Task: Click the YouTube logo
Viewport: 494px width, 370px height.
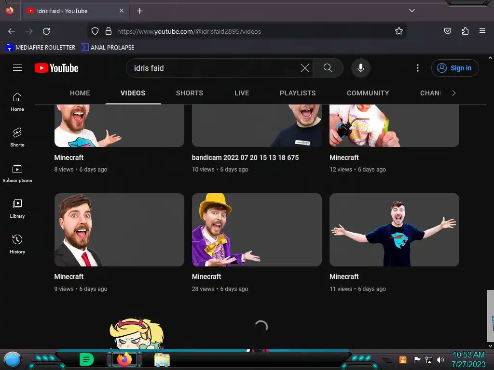Action: (x=56, y=68)
